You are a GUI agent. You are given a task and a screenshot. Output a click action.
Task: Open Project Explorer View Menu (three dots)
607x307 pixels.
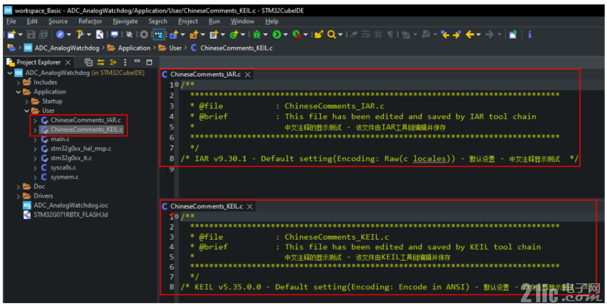tap(125, 62)
